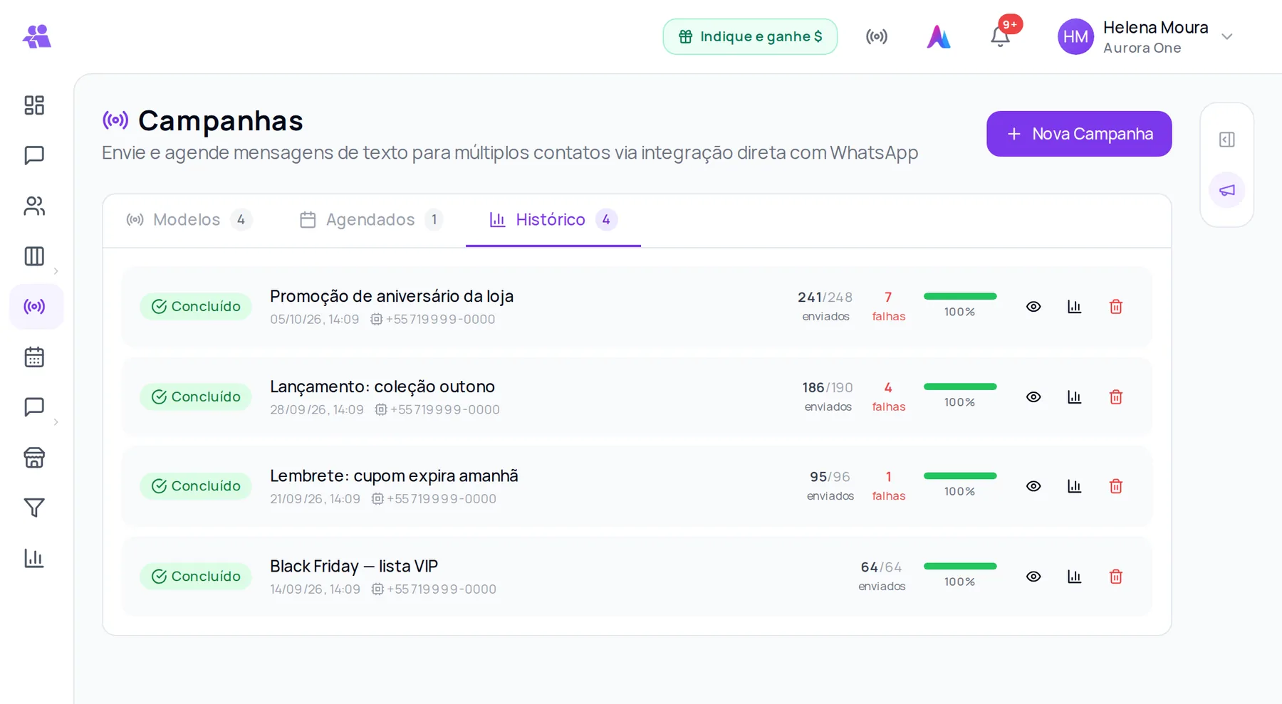The height and width of the screenshot is (704, 1282).
Task: Open the contacts people icon in sidebar
Action: pos(34,206)
